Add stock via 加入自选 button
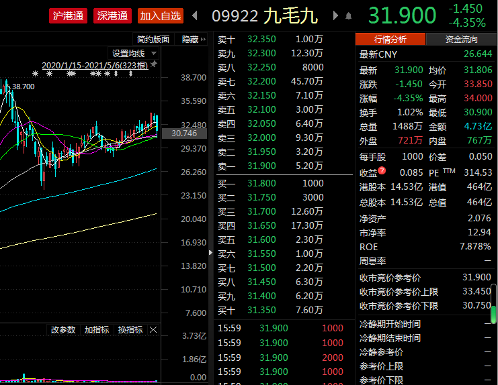The height and width of the screenshot is (385, 498). point(160,15)
